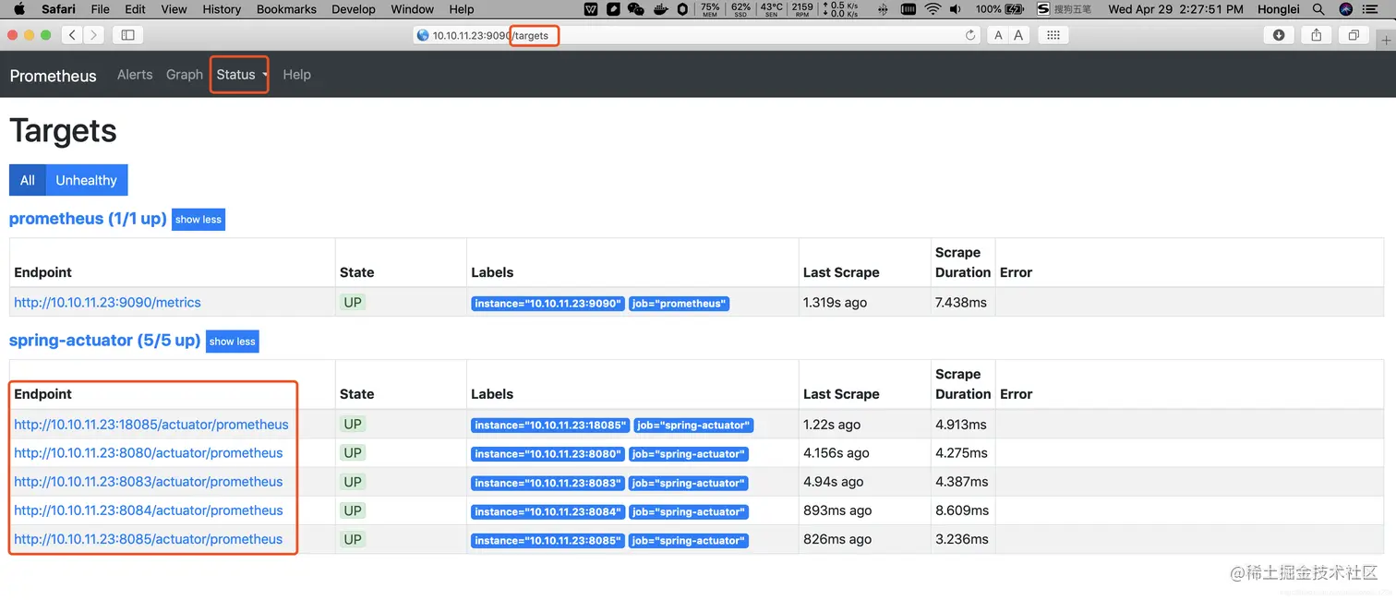Image resolution: width=1396 pixels, height=600 pixels.
Task: Open the Bookmarks menu
Action: point(287,9)
